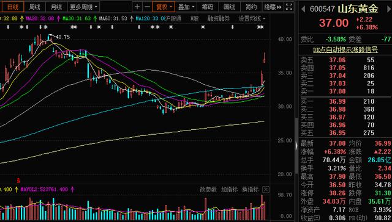Open the 更多周期 dropdown
Screen dimensions: 392x222
click(84, 7)
